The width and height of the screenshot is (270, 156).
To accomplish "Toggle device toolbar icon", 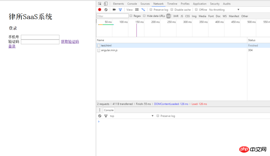I will pos(106,4).
